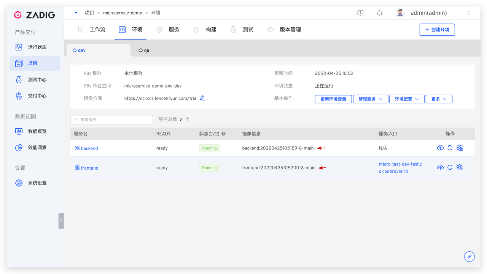Click the Running badge for backend

point(209,148)
